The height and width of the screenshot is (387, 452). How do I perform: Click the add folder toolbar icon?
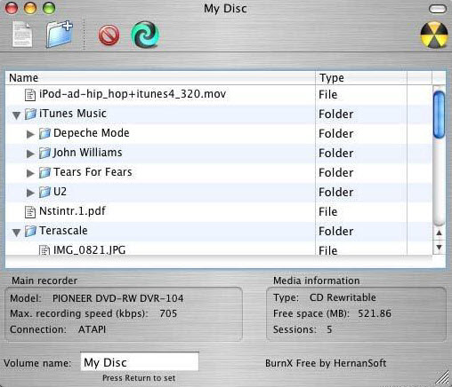[x=59, y=35]
